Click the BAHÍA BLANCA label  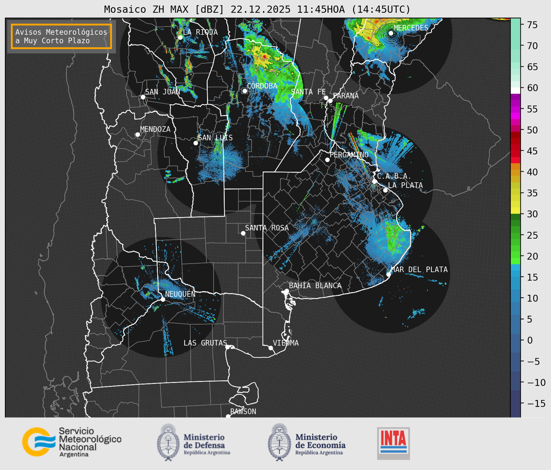(315, 286)
